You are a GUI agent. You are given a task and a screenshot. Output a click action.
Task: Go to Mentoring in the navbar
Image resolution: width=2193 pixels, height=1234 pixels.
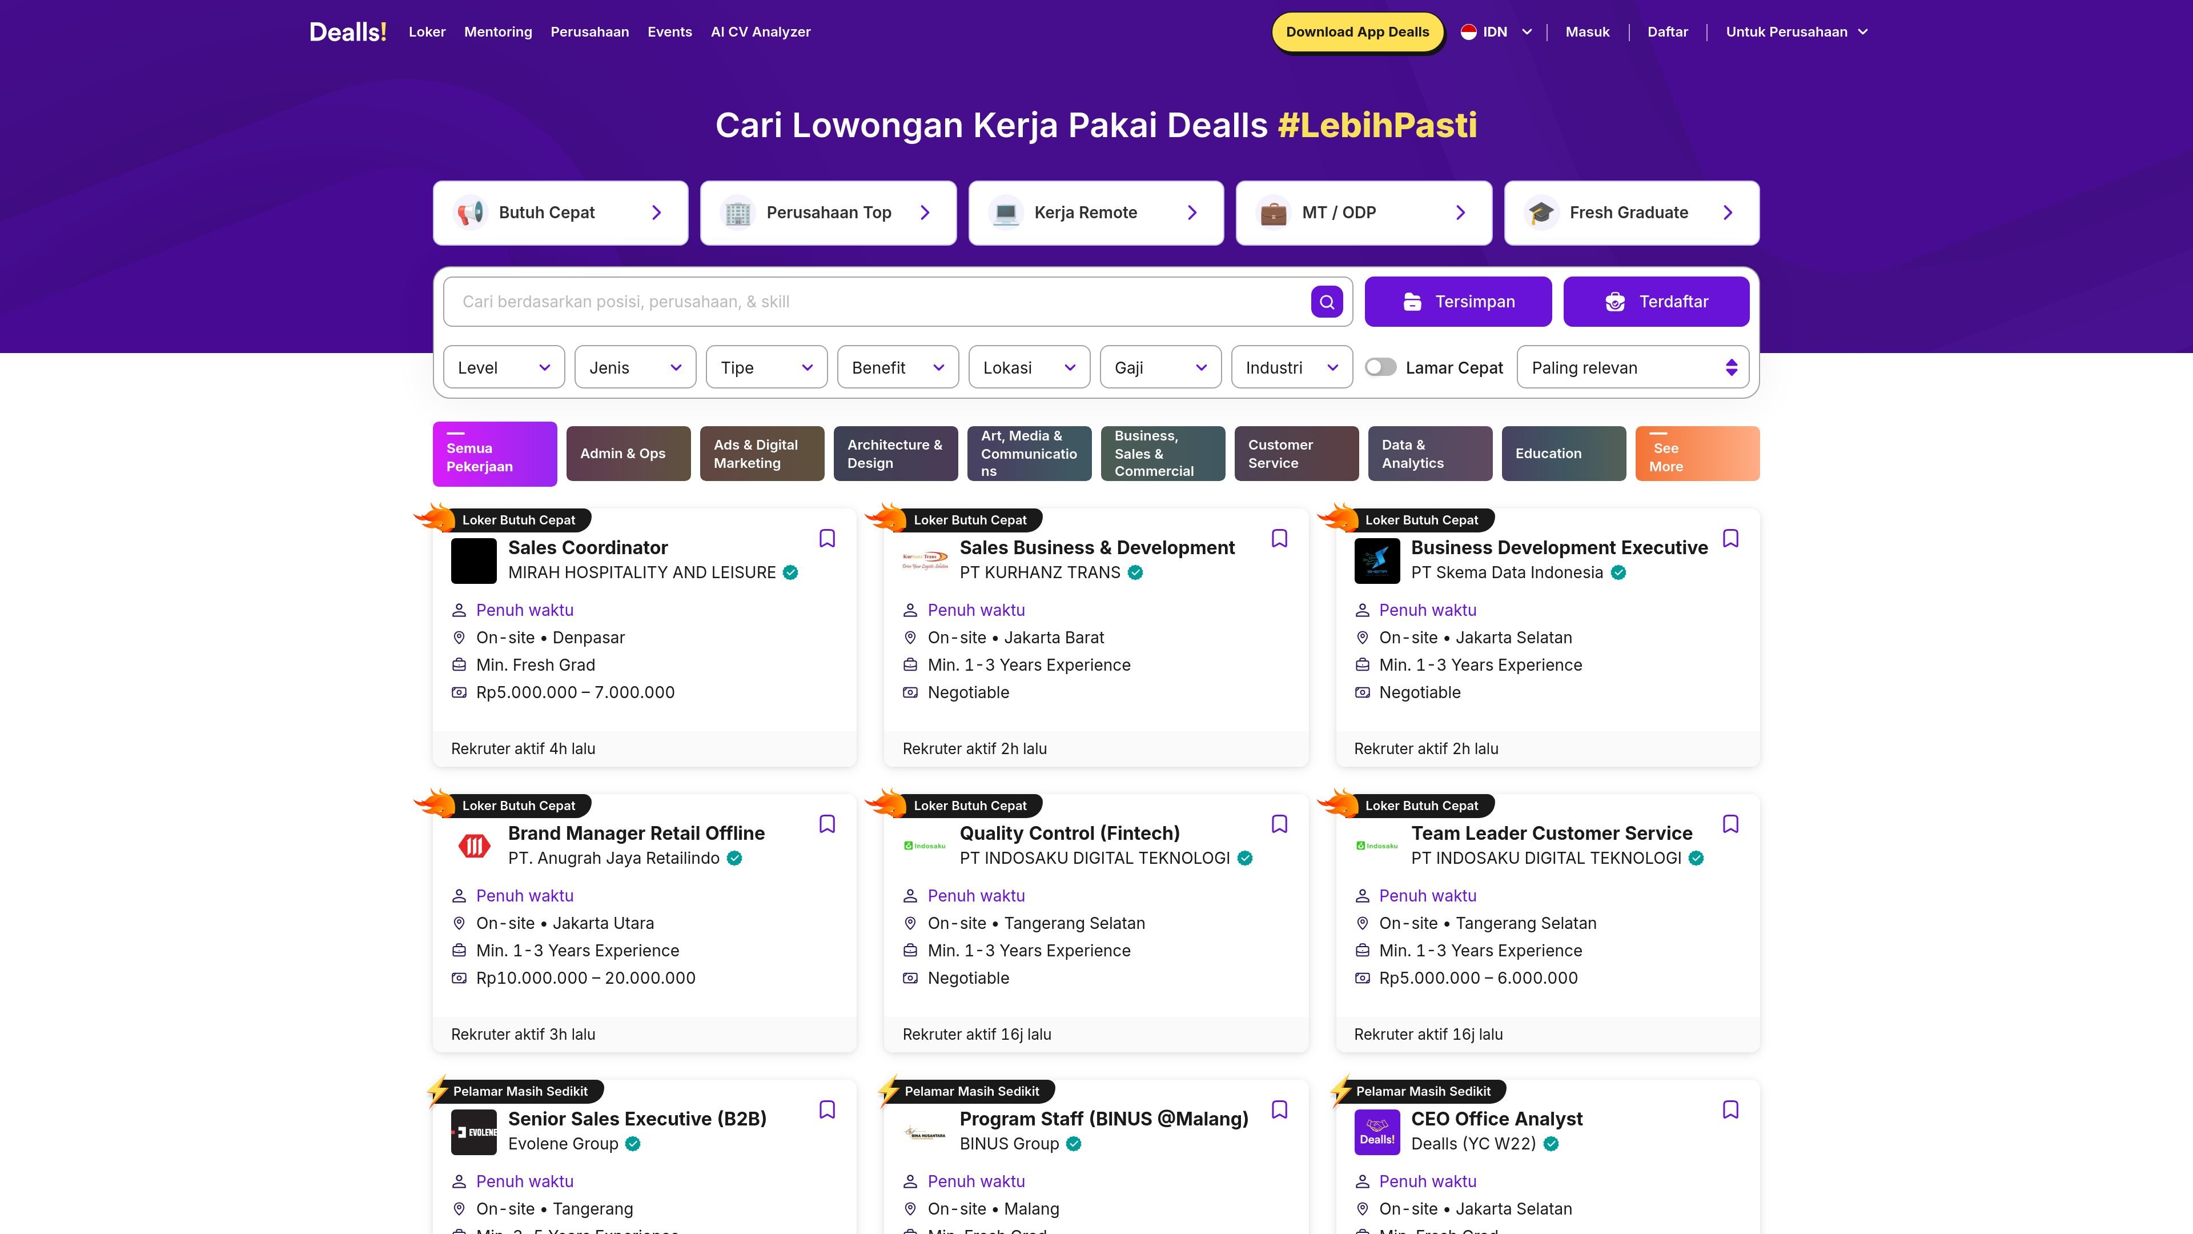pos(498,31)
